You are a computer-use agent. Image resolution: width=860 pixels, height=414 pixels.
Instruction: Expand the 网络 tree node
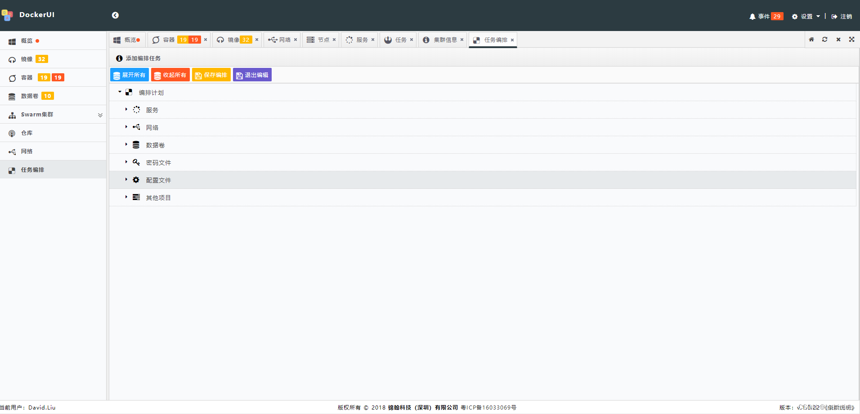pyautogui.click(x=126, y=127)
